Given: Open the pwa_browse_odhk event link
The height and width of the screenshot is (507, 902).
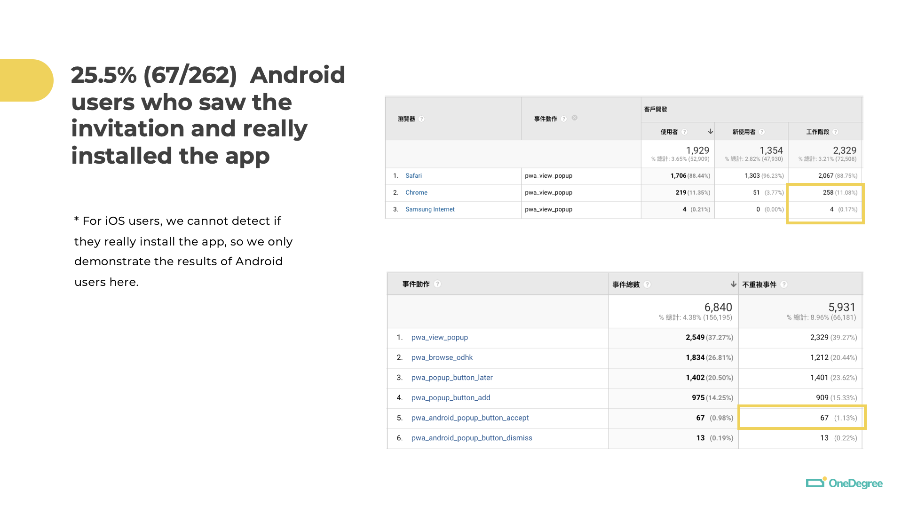Looking at the screenshot, I should [x=442, y=358].
